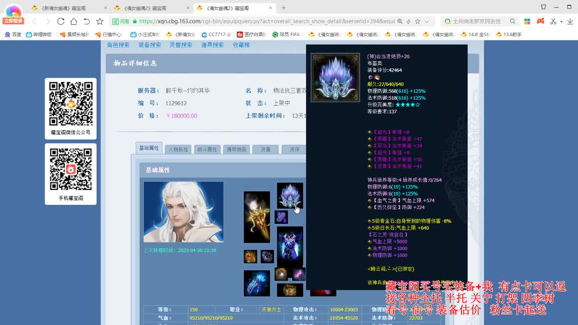Click the 收藏榜 navigation item
This screenshot has height=325, width=578.
241,45
